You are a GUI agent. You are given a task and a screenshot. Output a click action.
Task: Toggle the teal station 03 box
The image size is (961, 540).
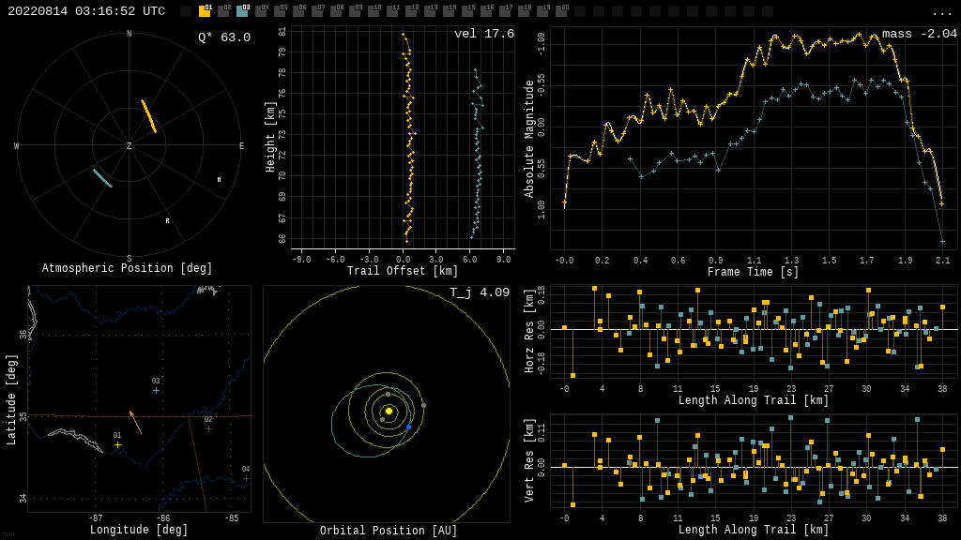coord(242,11)
